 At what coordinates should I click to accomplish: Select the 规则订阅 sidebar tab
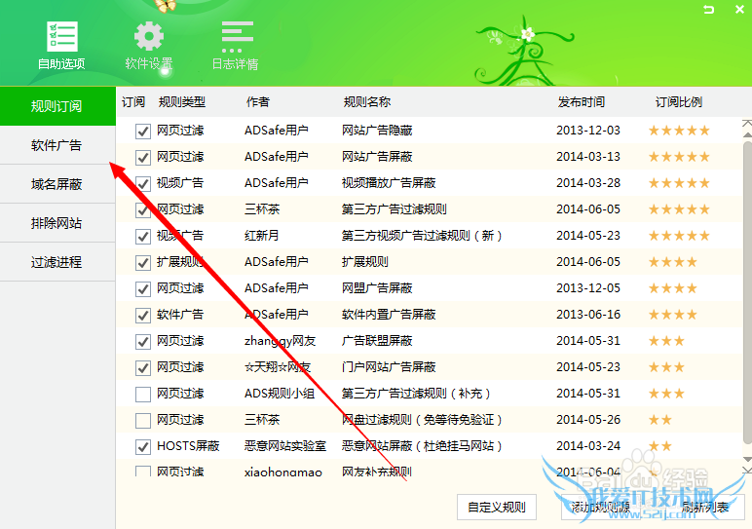pyautogui.click(x=57, y=106)
